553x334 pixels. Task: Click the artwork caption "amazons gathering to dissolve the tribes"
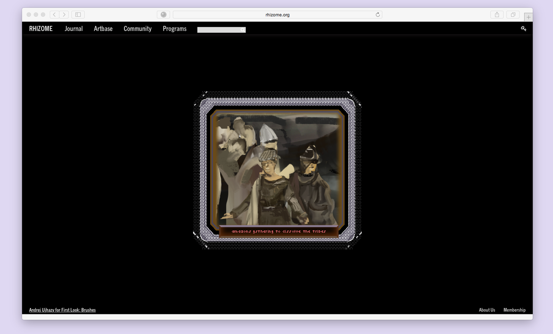point(278,231)
